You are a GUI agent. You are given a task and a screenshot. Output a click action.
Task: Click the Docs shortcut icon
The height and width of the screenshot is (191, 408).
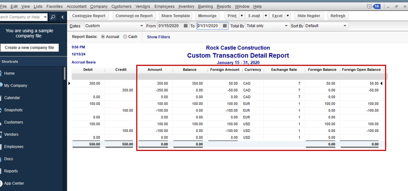tap(2, 159)
